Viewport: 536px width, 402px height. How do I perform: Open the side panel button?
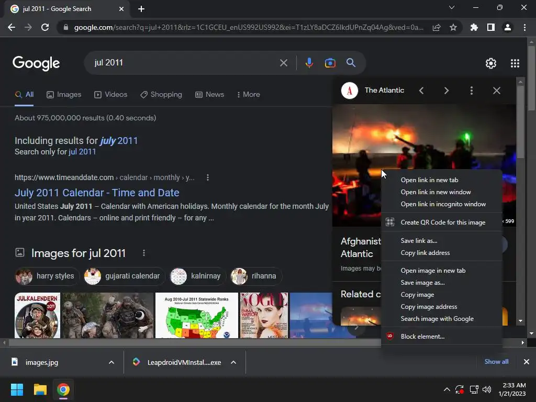pyautogui.click(x=491, y=27)
